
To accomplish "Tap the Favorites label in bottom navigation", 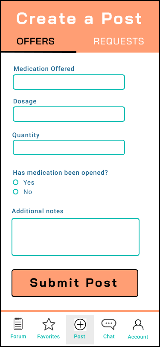I will pyautogui.click(x=48, y=337).
